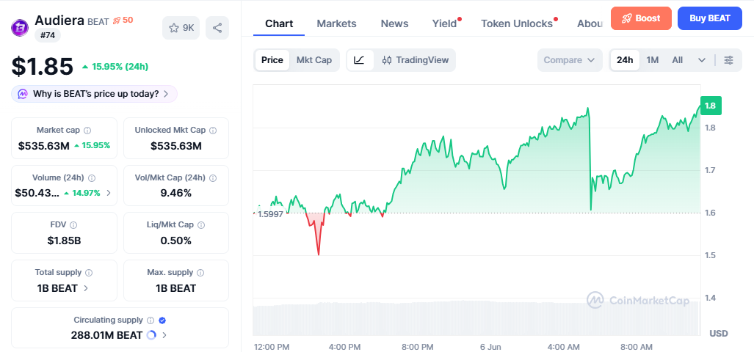
Task: Open Circulating supply info icon
Action: [x=151, y=320]
